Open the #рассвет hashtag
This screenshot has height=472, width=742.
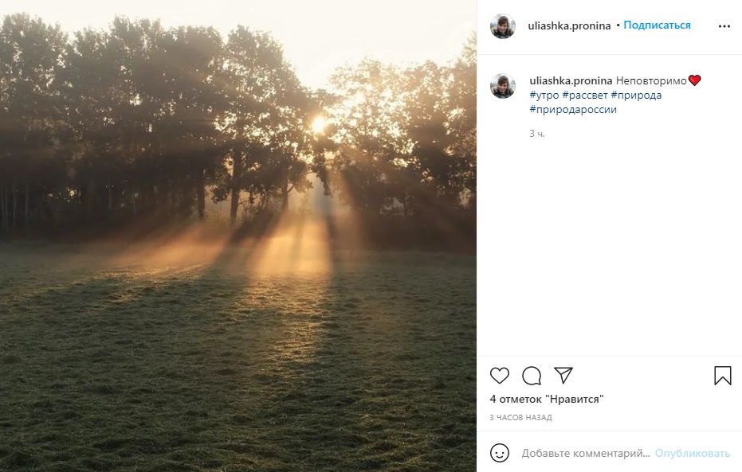[x=584, y=95]
